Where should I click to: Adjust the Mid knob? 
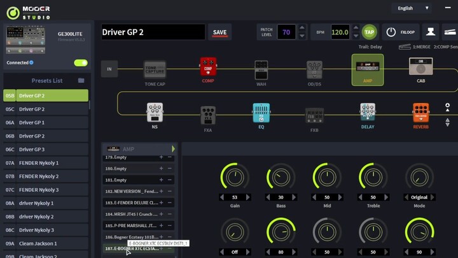coord(327,177)
